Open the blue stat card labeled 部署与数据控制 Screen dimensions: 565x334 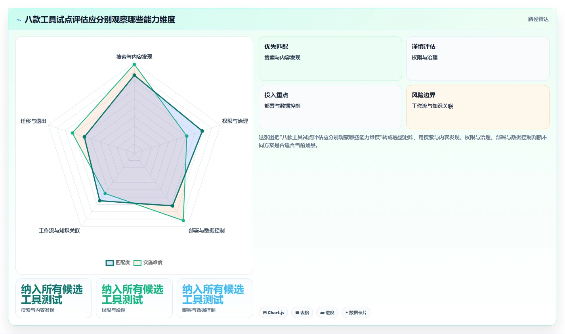pyautogui.click(x=215, y=298)
